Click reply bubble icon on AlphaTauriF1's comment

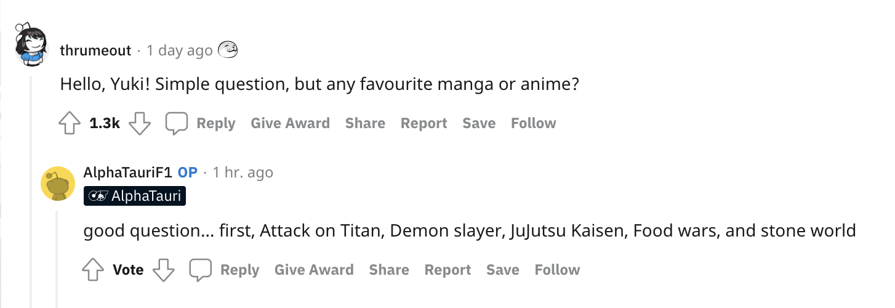click(201, 270)
